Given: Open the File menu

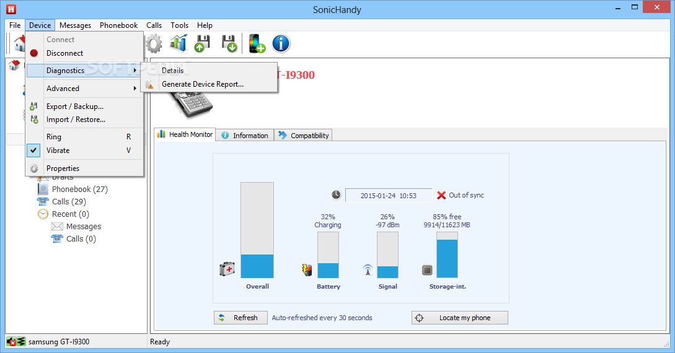Looking at the screenshot, I should pos(15,25).
